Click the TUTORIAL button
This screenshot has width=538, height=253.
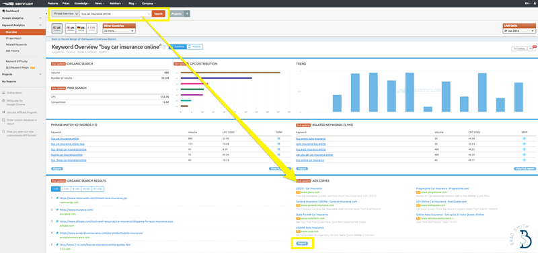[x=518, y=48]
